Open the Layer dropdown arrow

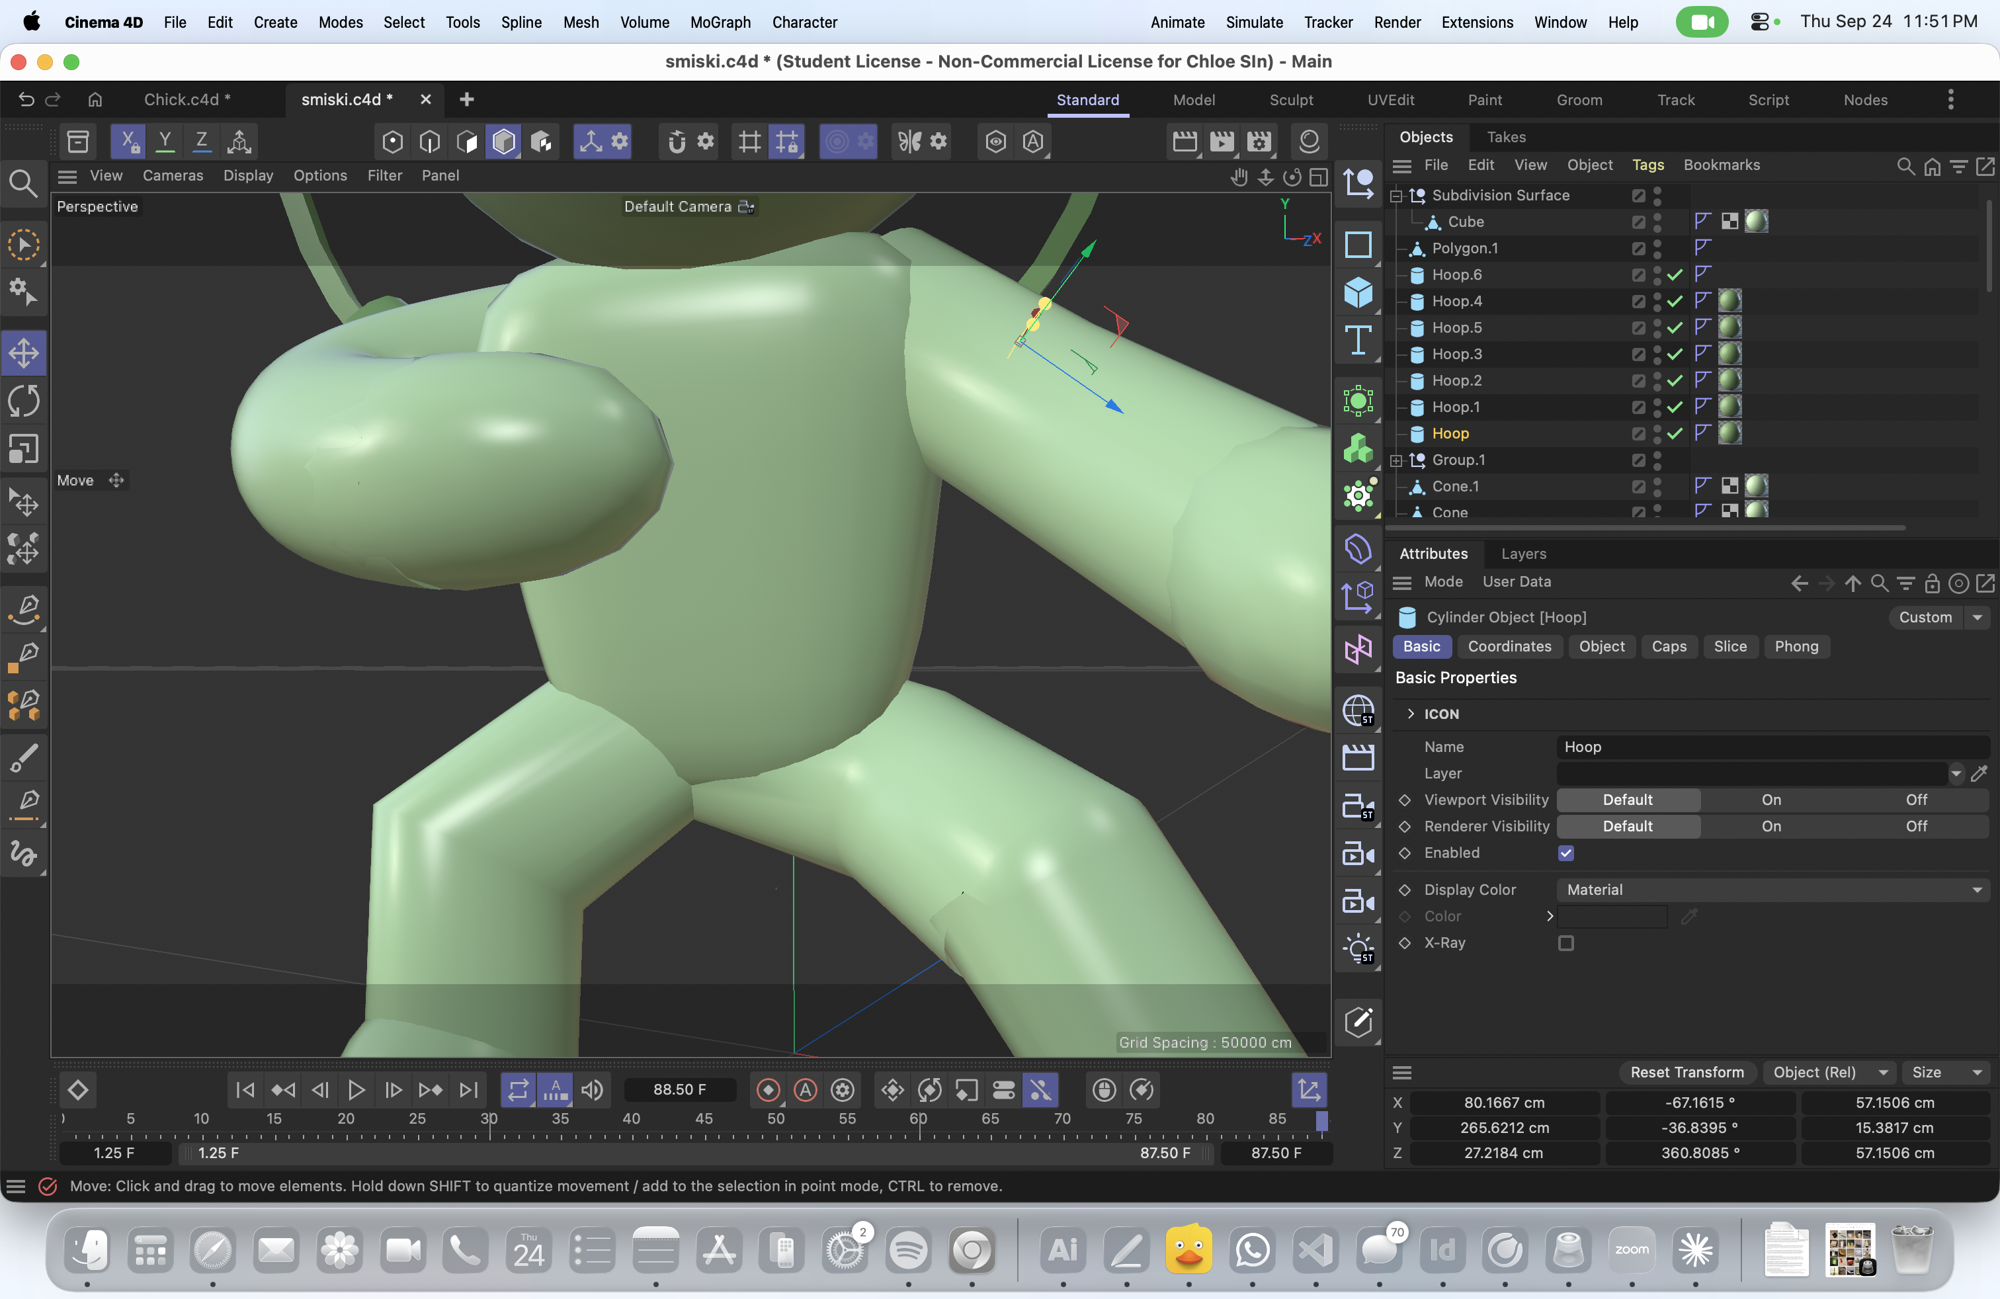pos(1956,773)
